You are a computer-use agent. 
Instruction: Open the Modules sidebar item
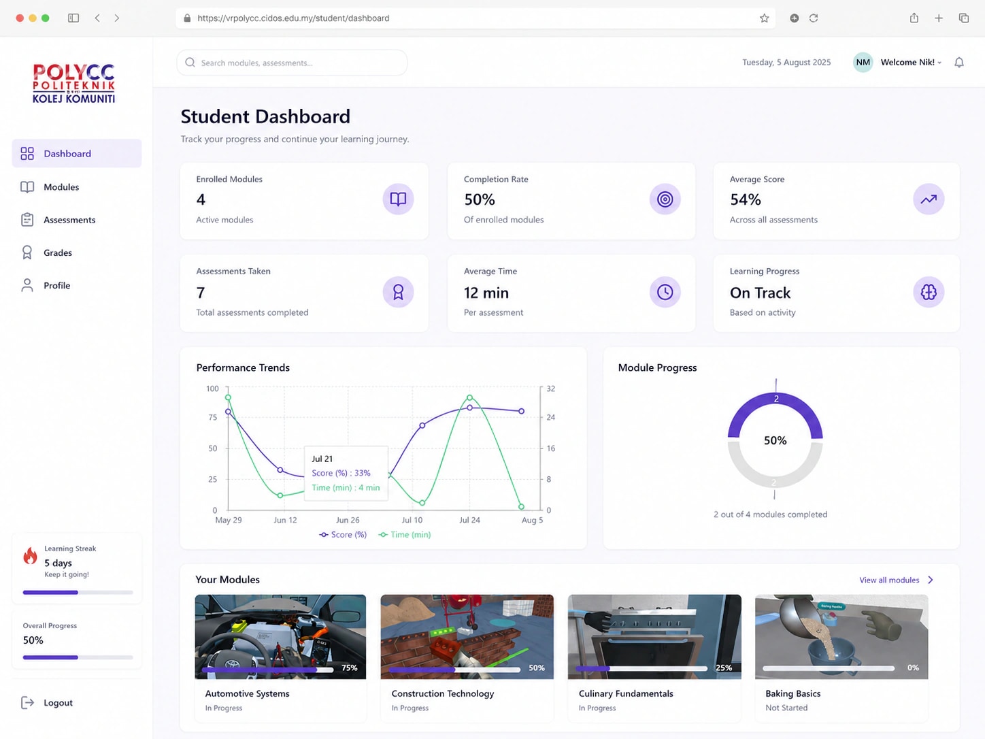pos(77,187)
